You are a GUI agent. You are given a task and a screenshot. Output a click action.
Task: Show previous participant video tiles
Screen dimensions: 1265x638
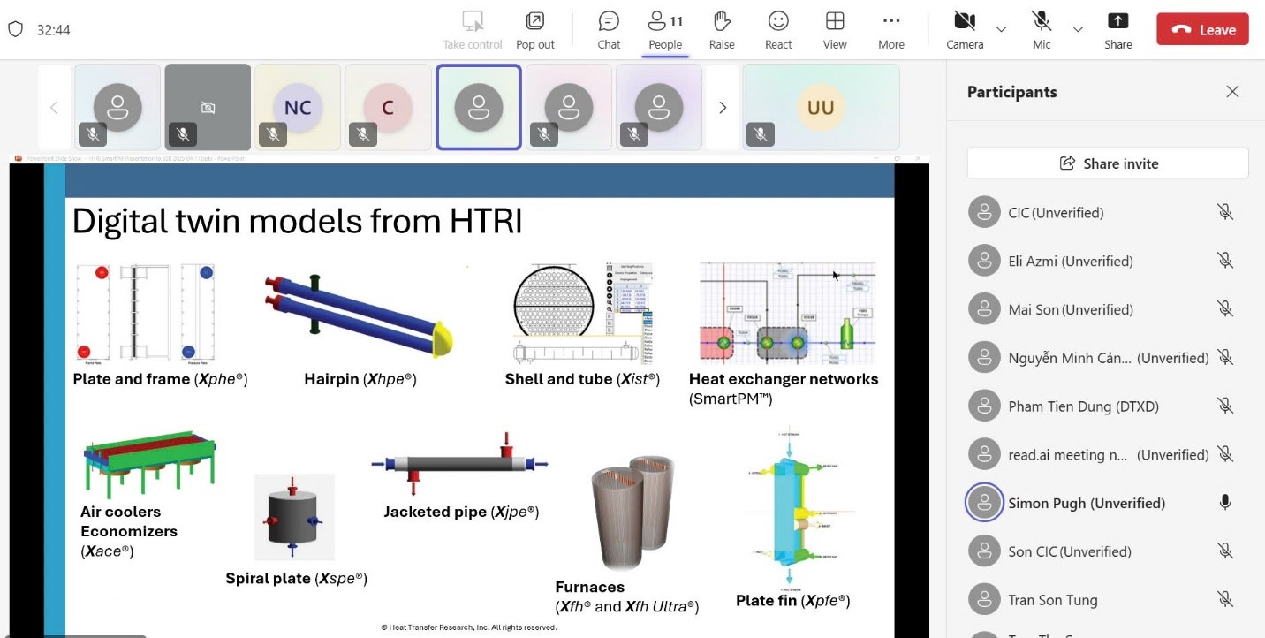[x=54, y=108]
